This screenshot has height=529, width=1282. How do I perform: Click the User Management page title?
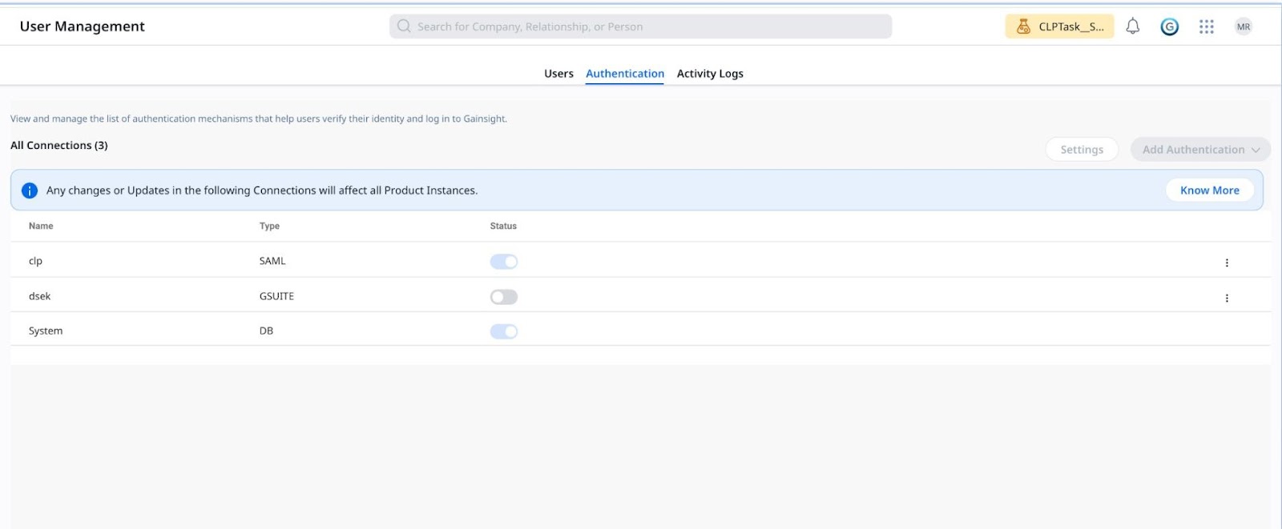(83, 26)
